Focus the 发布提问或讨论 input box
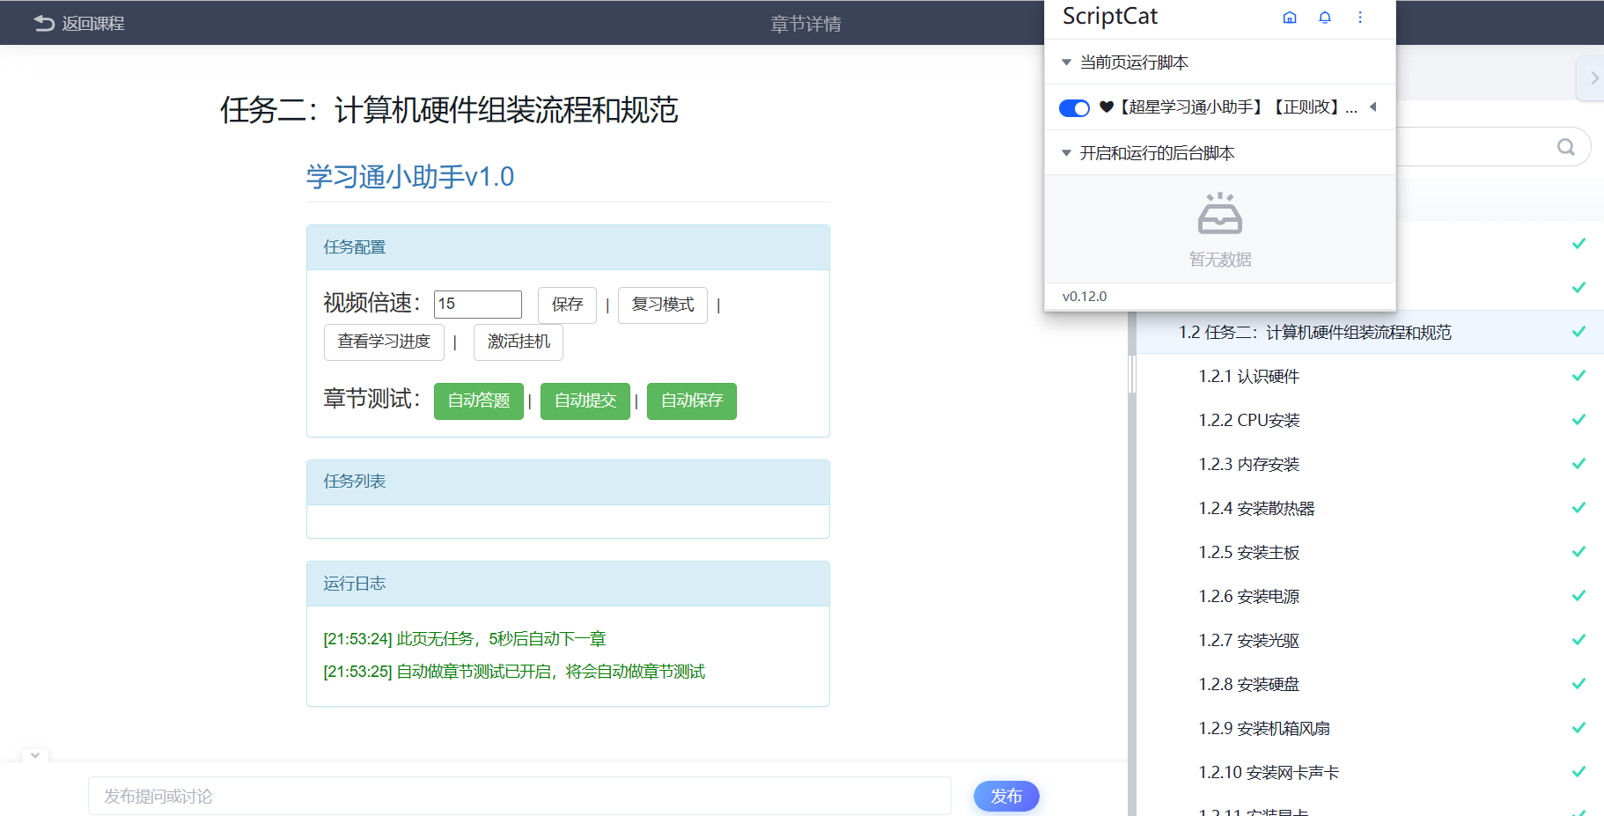This screenshot has height=816, width=1604. tap(519, 796)
